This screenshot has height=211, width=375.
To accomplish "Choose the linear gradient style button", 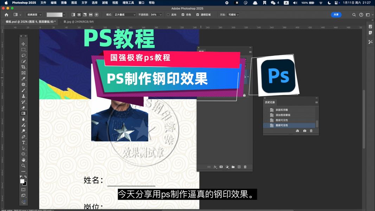I will 73,14.
